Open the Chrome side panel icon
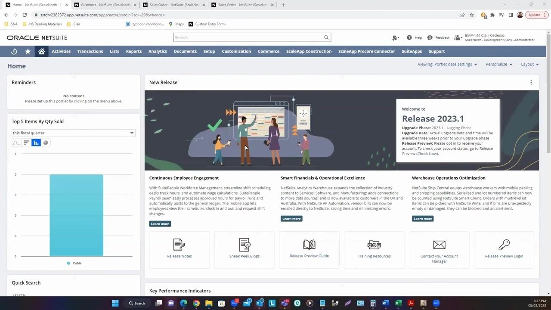The image size is (551, 310). (511, 15)
